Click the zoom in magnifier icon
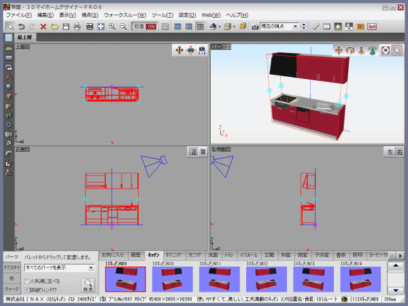Image resolution: width=408 pixels, height=306 pixels. (x=112, y=27)
